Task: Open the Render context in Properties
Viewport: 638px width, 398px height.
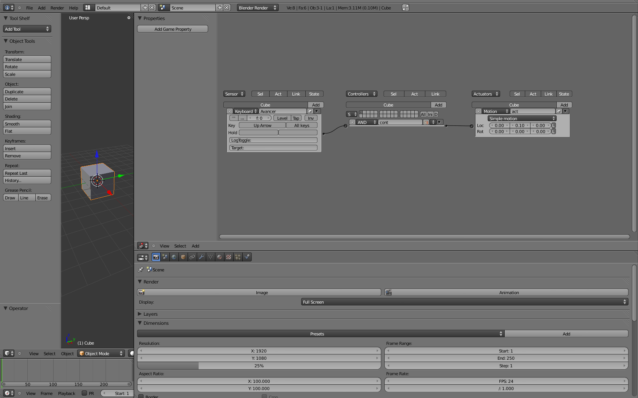Action: (x=156, y=257)
